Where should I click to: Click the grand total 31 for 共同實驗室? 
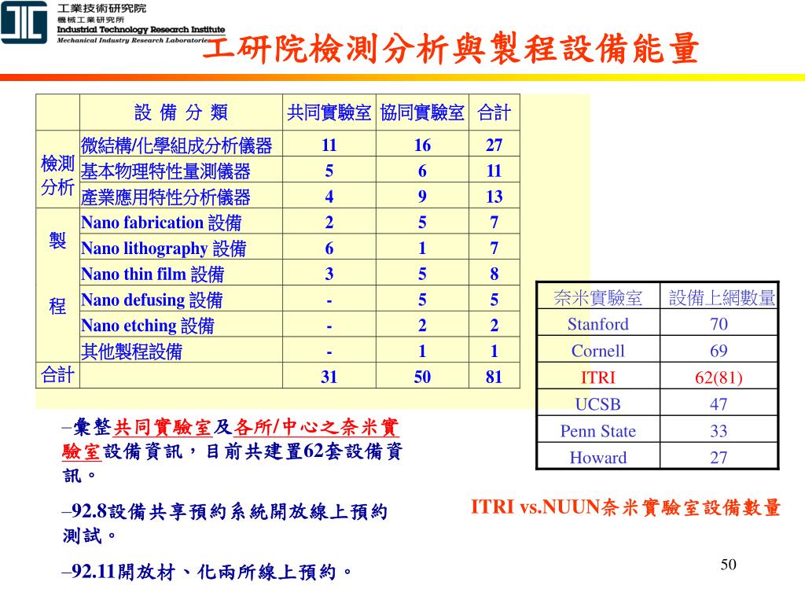pyautogui.click(x=329, y=377)
